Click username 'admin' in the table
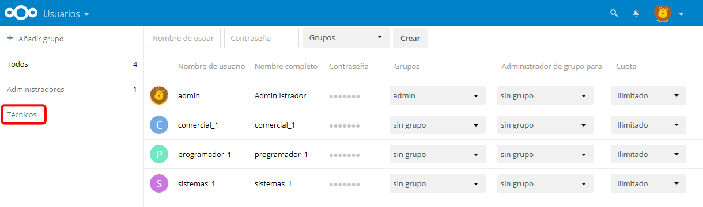 [x=189, y=95]
